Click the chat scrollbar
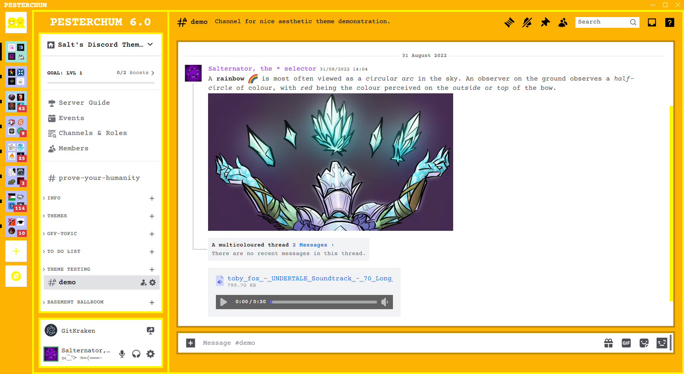 (672, 203)
